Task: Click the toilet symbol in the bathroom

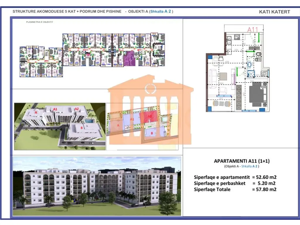Action: tap(258, 60)
